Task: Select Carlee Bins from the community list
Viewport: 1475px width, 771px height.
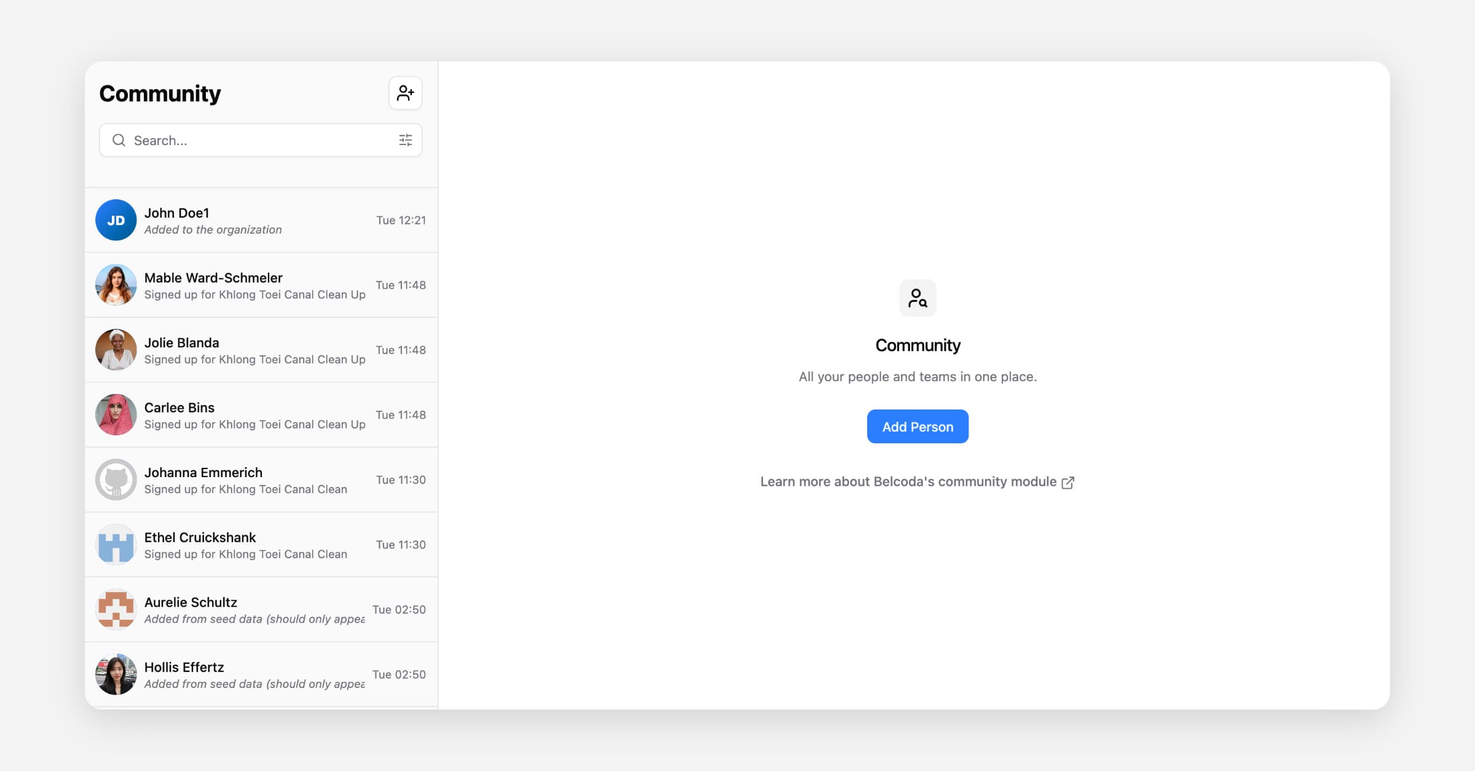Action: point(254,415)
